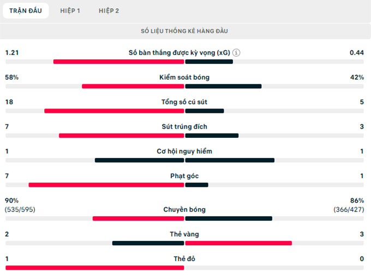
Task: Click the Số liệu thống kê hàng đầu header
Action: tap(185, 31)
